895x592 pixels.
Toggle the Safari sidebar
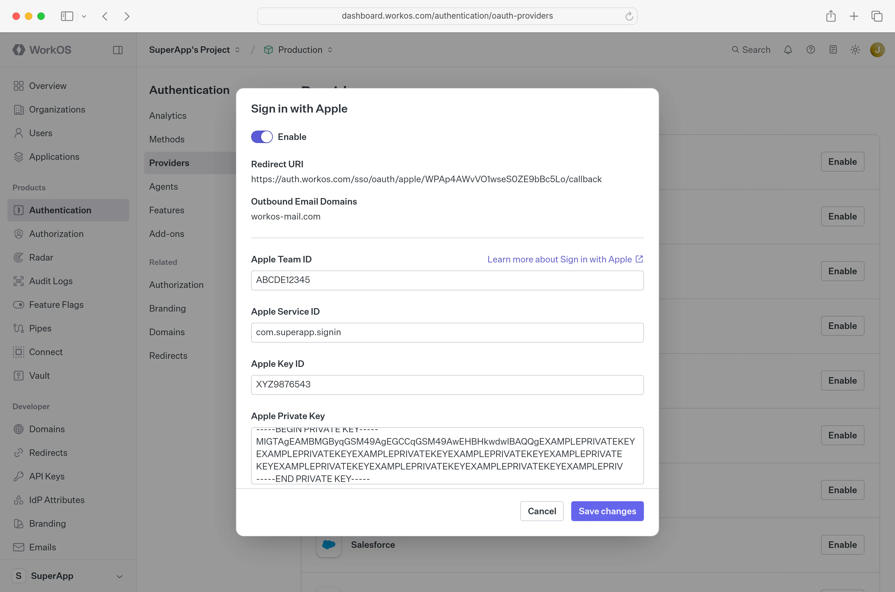(67, 16)
